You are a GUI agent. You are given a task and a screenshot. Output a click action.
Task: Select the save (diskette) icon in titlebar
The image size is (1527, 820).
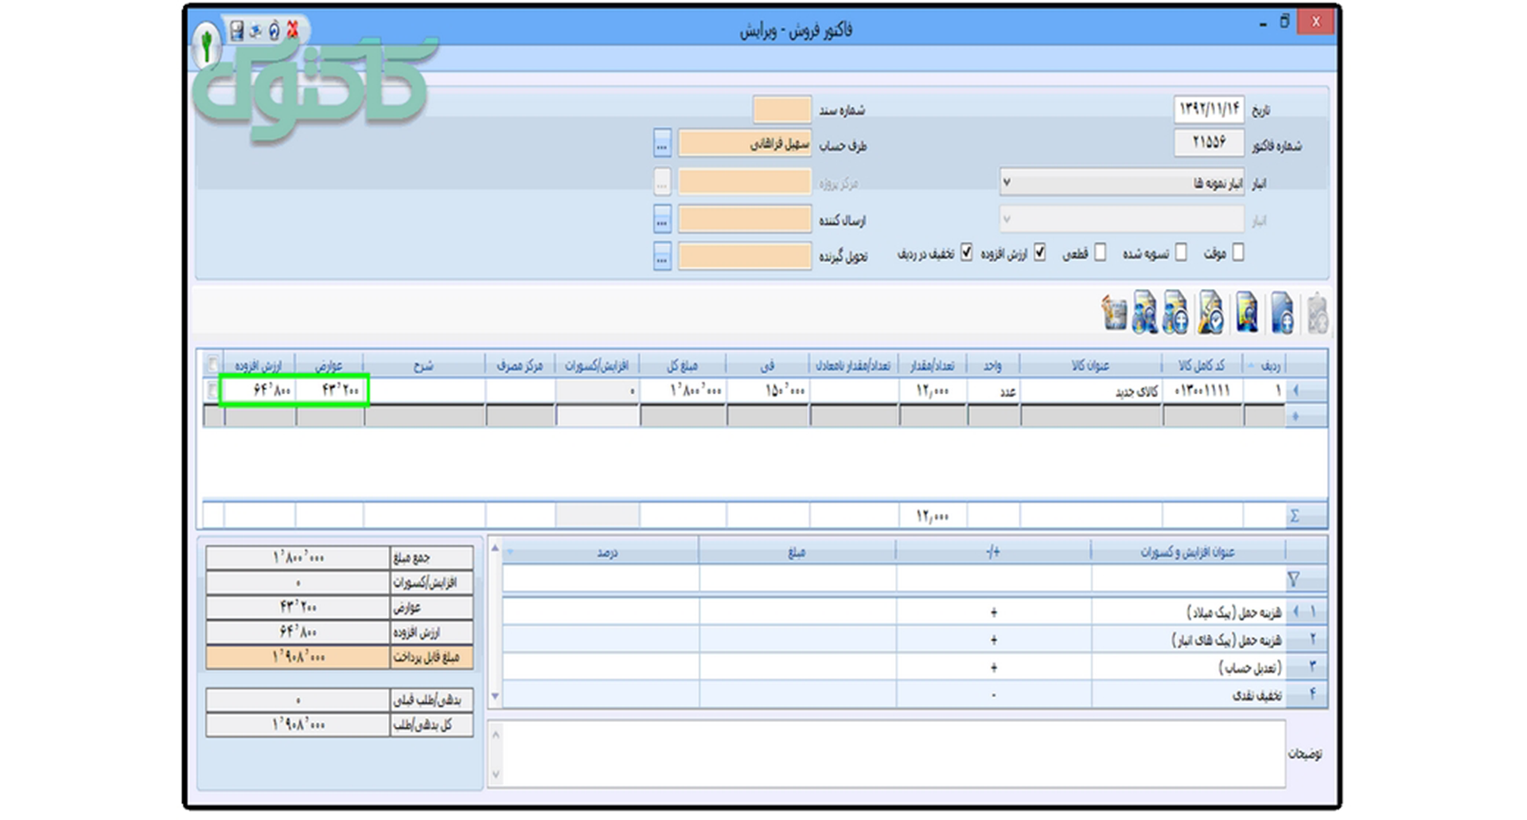click(x=236, y=30)
